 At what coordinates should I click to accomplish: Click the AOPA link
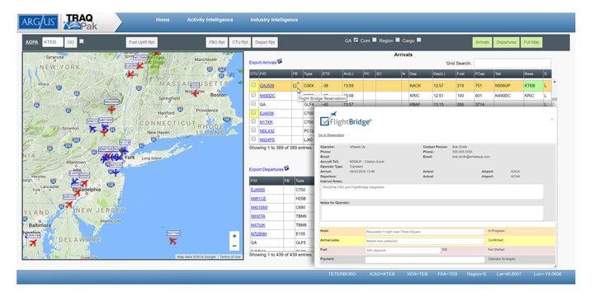pyautogui.click(x=32, y=42)
